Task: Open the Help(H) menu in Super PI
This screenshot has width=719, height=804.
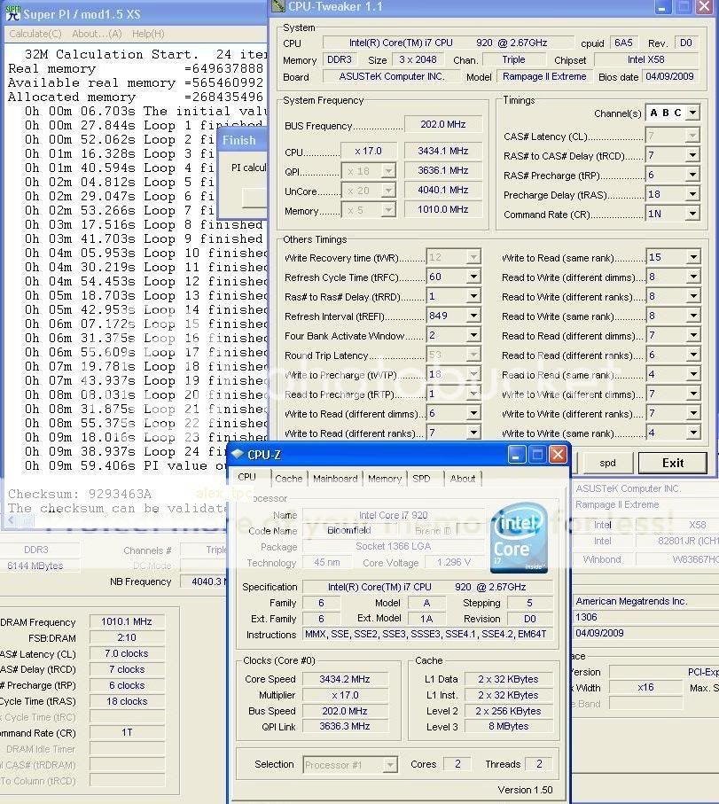Action: [x=148, y=34]
